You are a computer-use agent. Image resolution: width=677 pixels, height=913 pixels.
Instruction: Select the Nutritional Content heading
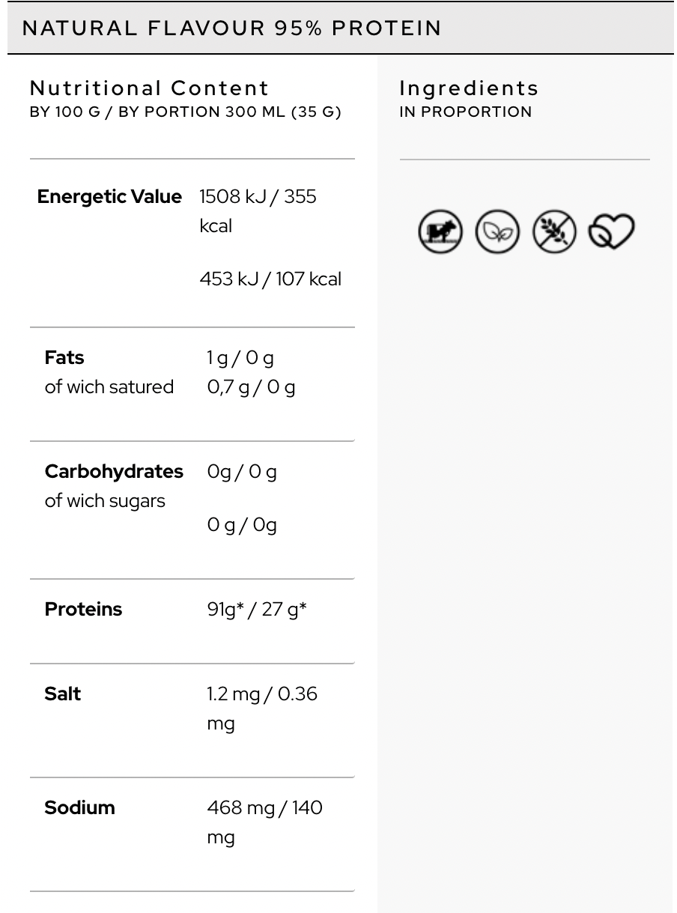point(149,88)
